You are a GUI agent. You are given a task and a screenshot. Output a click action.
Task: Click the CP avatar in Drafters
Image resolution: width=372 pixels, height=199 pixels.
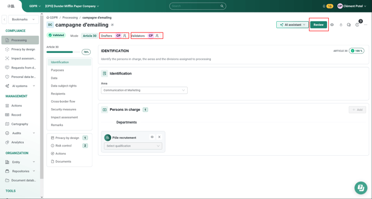pyautogui.click(x=118, y=36)
